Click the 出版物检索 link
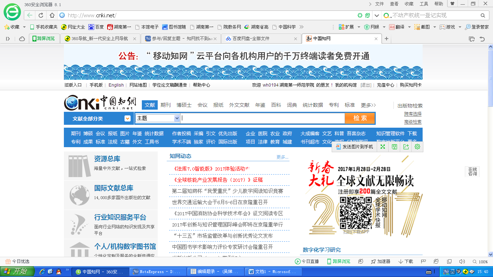This screenshot has height=277, width=493. click(x=410, y=106)
